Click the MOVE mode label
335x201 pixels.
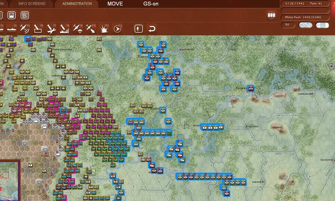pyautogui.click(x=115, y=4)
